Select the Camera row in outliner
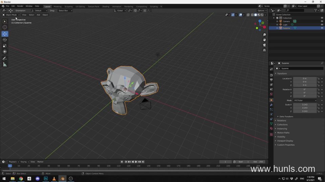The image size is (325, 182). point(297,21)
